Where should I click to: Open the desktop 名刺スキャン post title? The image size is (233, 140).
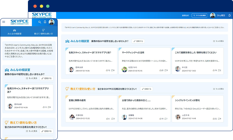tap(90, 52)
